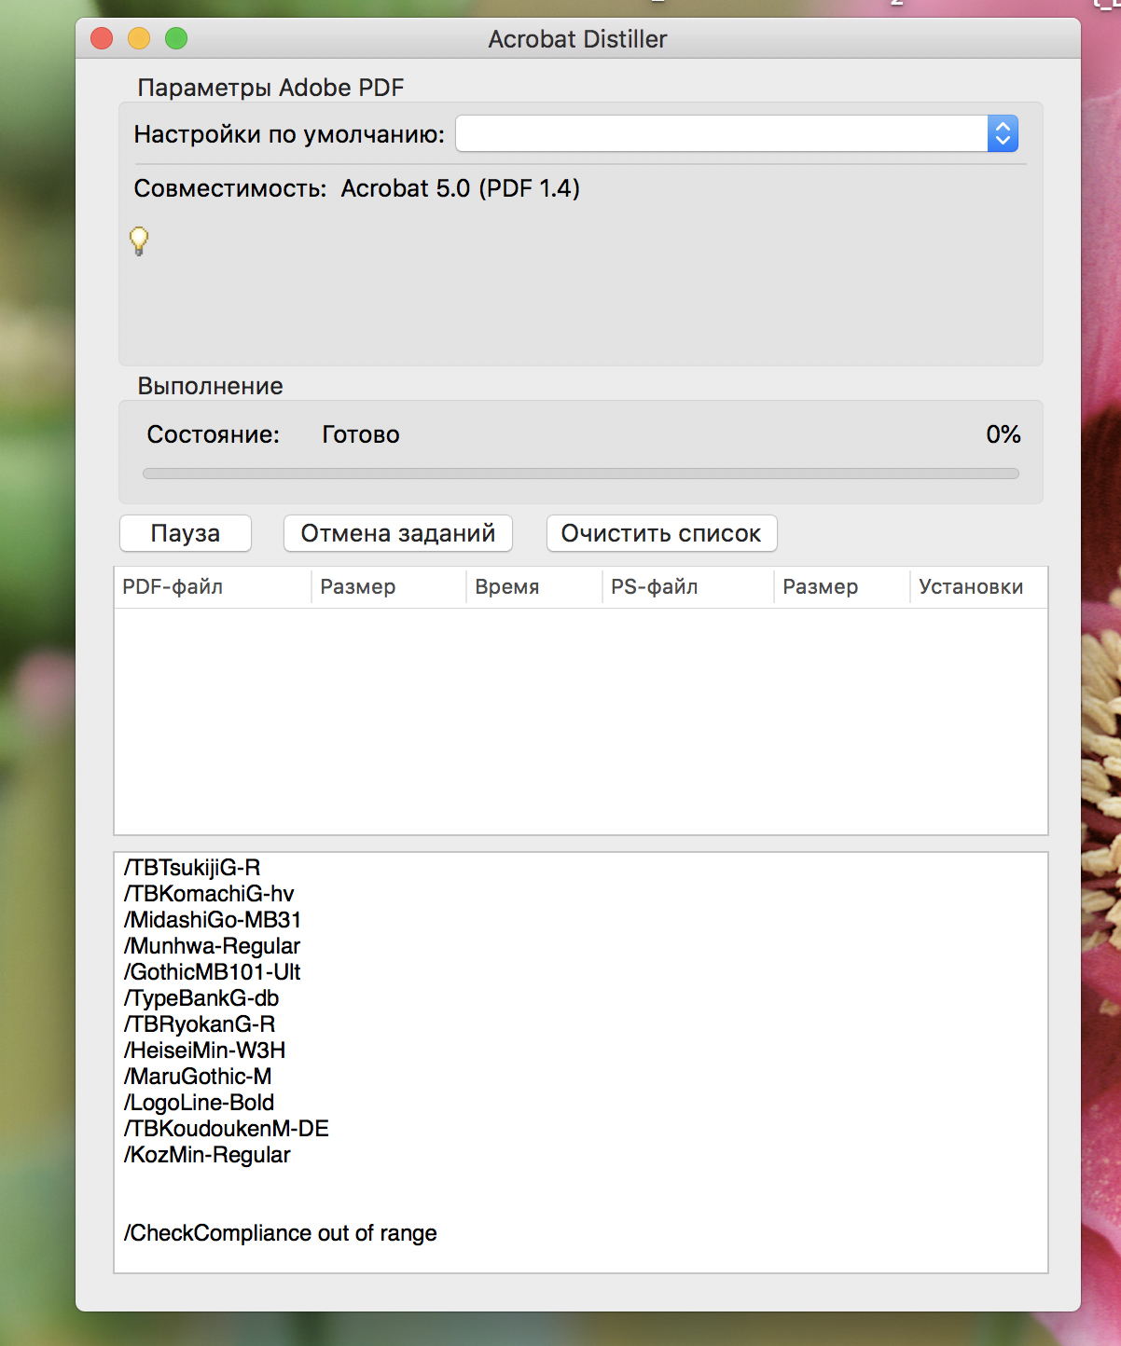1121x1346 pixels.
Task: Select the /TBKomachiG-hv log line
Action: [209, 894]
